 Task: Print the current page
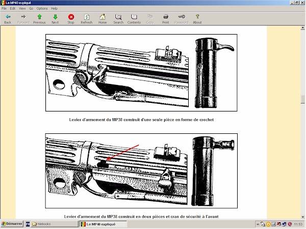coord(165,19)
